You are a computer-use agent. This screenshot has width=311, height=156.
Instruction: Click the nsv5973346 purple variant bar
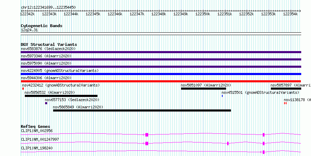161,59
